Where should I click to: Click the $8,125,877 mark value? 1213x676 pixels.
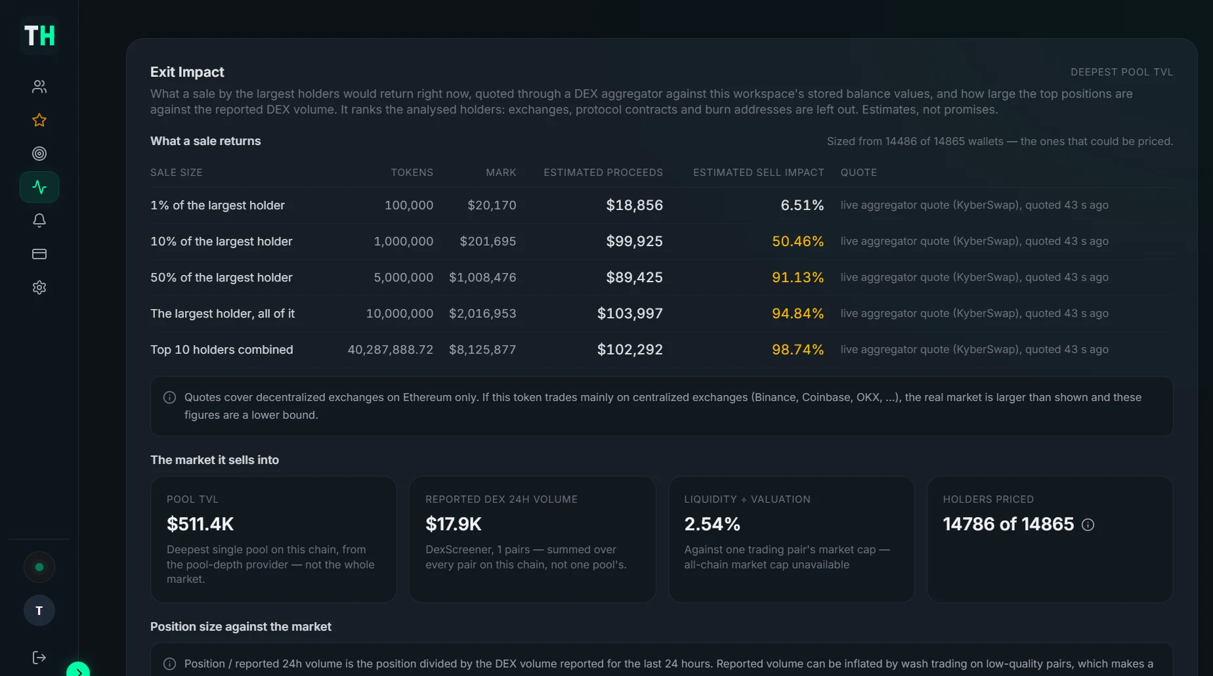[x=482, y=350]
